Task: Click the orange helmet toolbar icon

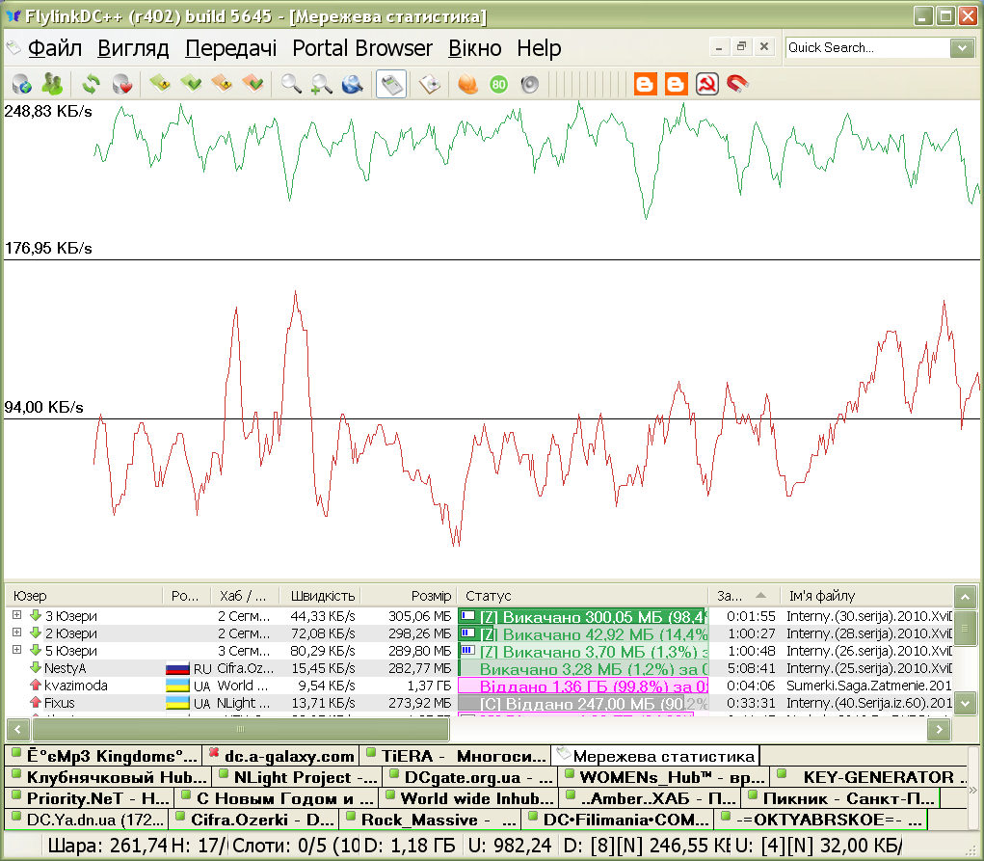Action: [467, 85]
